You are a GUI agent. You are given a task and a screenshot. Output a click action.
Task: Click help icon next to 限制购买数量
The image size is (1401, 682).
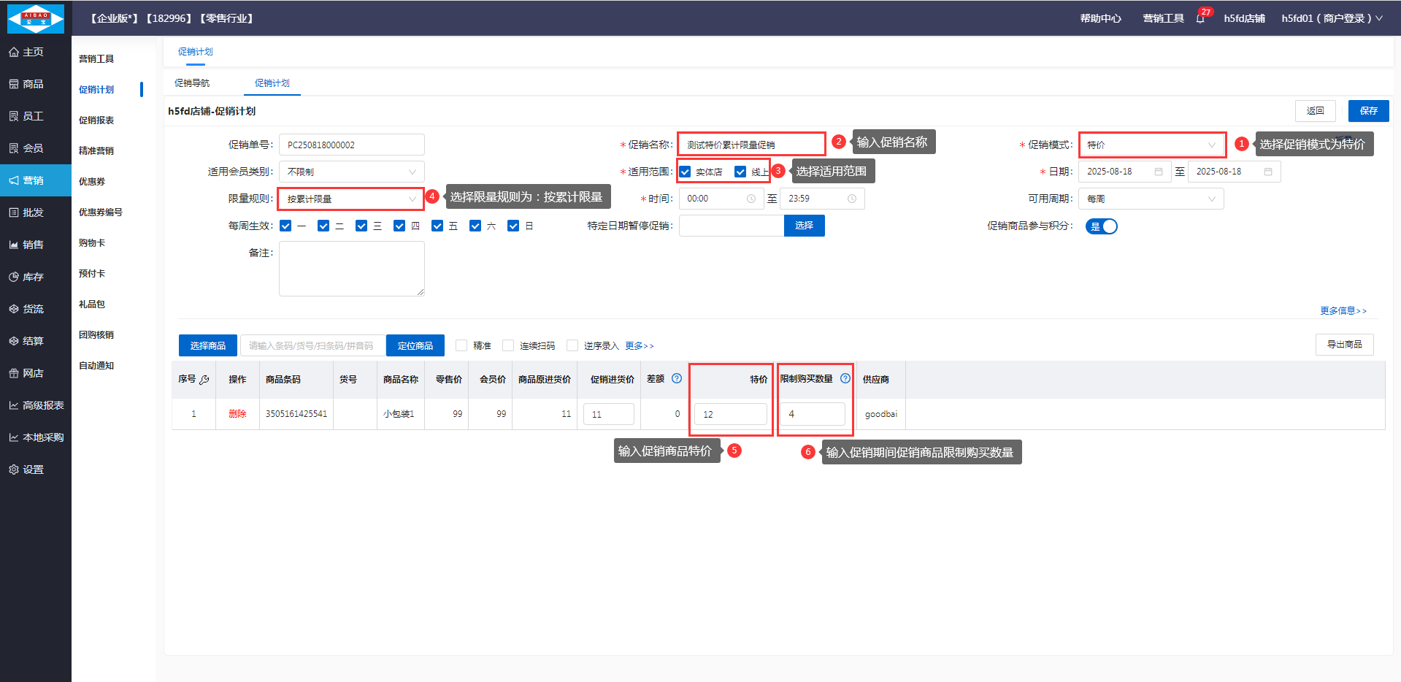[845, 378]
